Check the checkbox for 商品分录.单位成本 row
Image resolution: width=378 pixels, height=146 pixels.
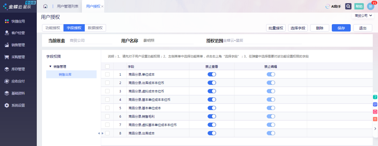coord(107,74)
